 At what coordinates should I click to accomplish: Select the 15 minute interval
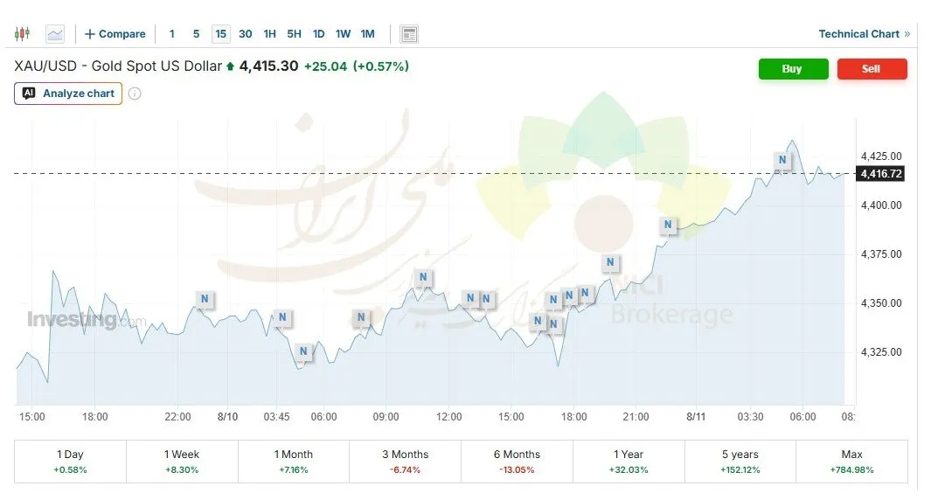221,34
